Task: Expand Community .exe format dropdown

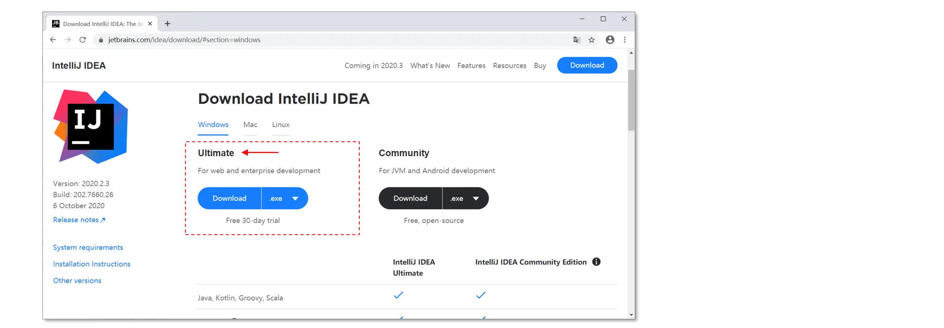Action: pos(465,198)
